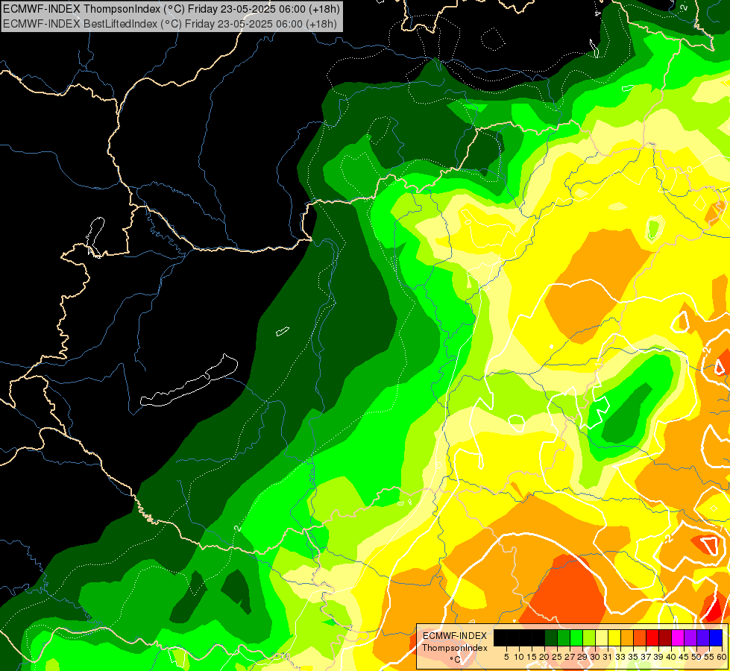Screen dimensions: 730x671
Task: Click the legend tick value 27
Action: pyautogui.click(x=570, y=657)
